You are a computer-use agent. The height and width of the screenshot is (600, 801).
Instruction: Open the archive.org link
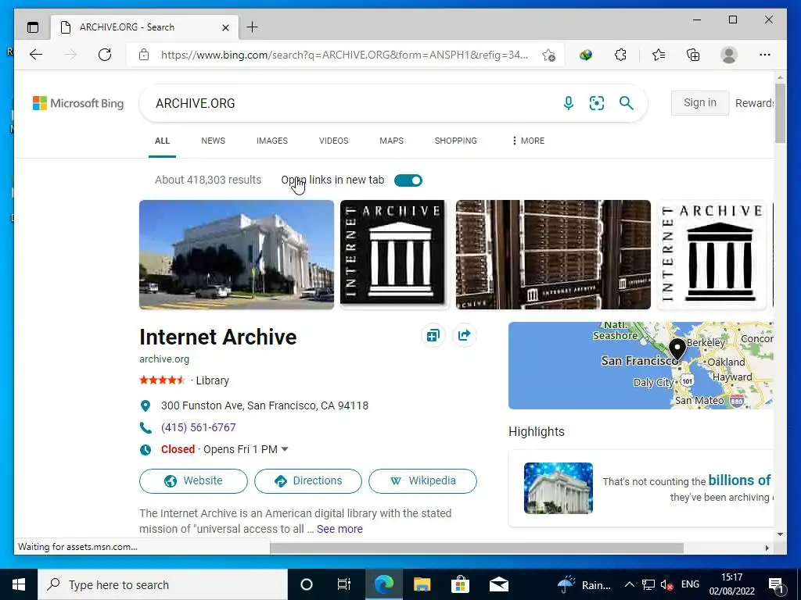pyautogui.click(x=164, y=359)
